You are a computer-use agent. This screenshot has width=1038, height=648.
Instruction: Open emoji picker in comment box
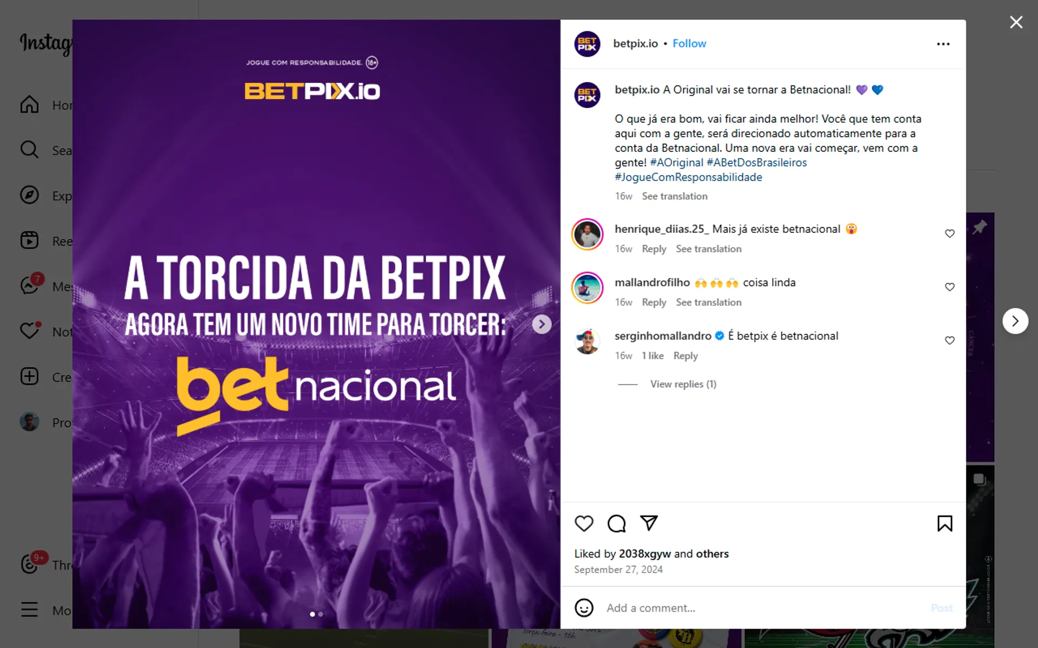click(584, 608)
